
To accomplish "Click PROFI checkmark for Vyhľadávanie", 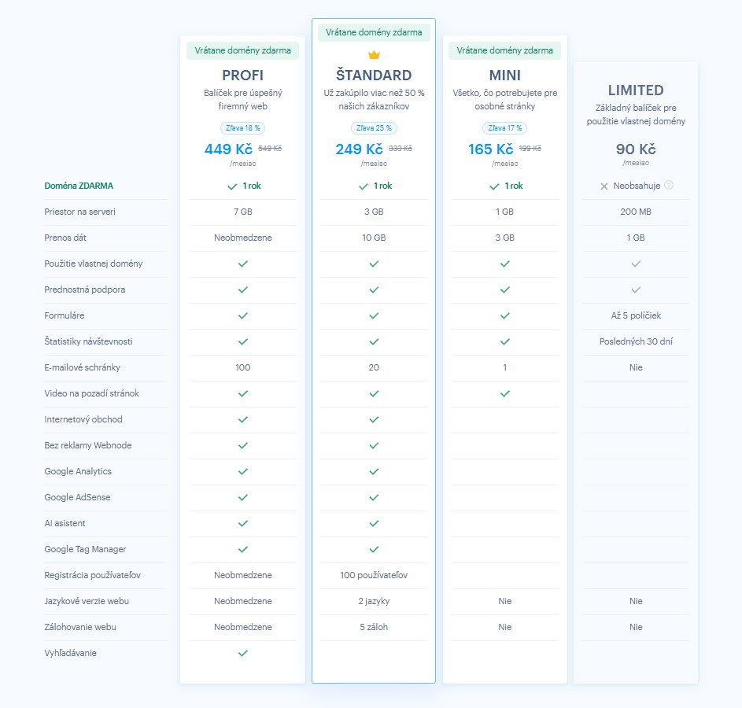I will pyautogui.click(x=243, y=653).
